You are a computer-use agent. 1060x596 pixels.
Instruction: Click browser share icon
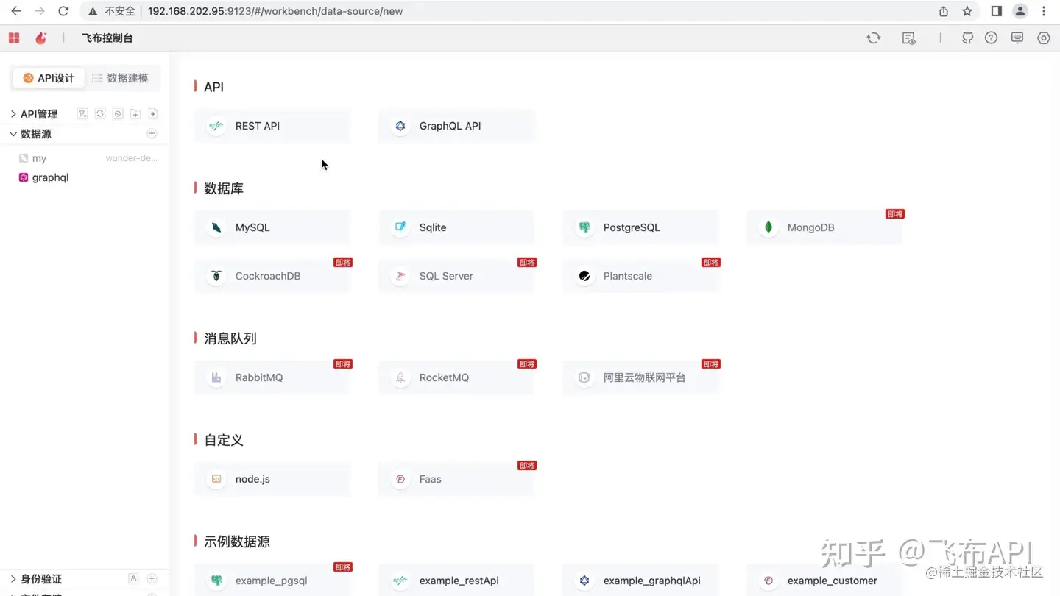pyautogui.click(x=944, y=11)
